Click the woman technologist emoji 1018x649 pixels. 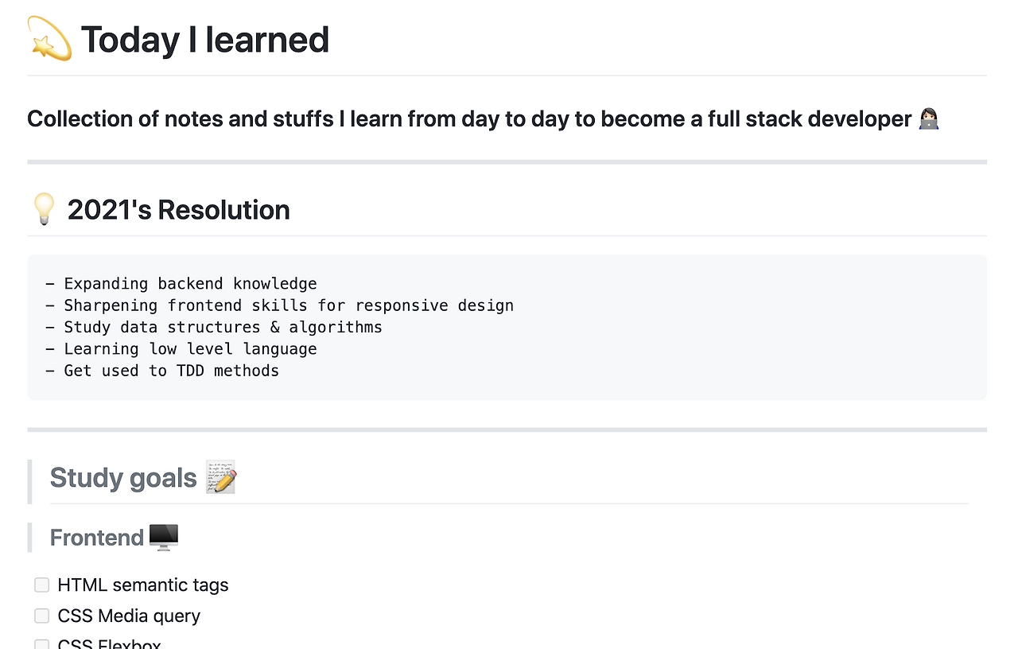point(928,119)
